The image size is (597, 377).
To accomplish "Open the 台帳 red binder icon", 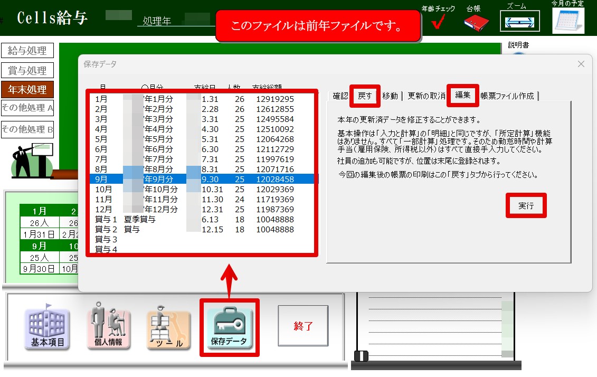I will click(476, 23).
